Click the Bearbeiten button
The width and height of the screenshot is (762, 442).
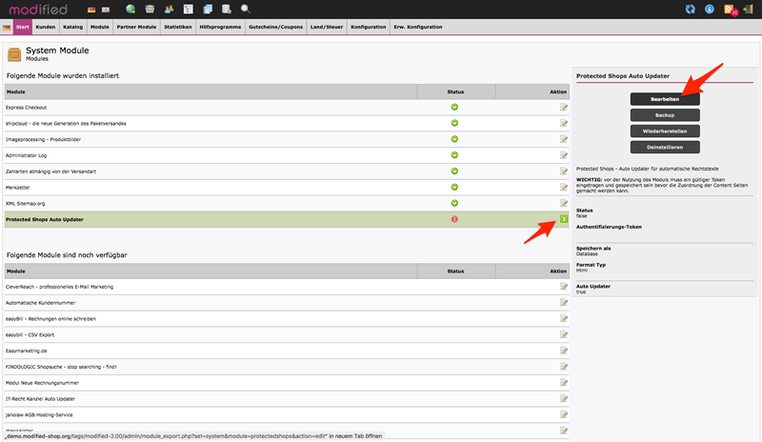click(x=665, y=99)
